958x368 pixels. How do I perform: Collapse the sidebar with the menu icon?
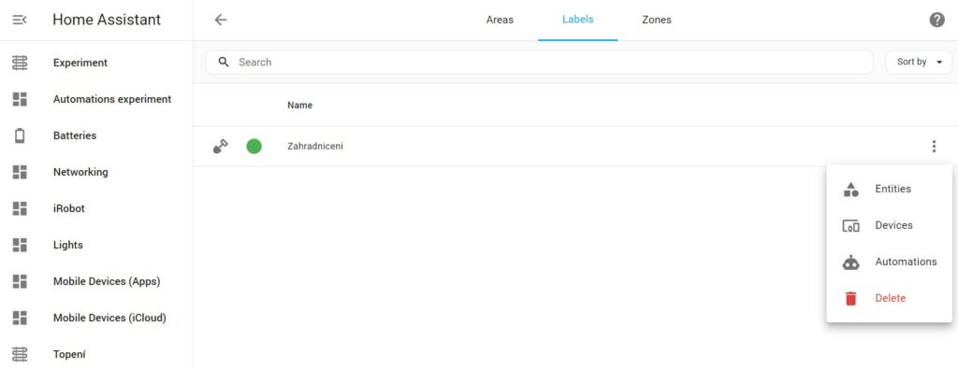click(20, 20)
